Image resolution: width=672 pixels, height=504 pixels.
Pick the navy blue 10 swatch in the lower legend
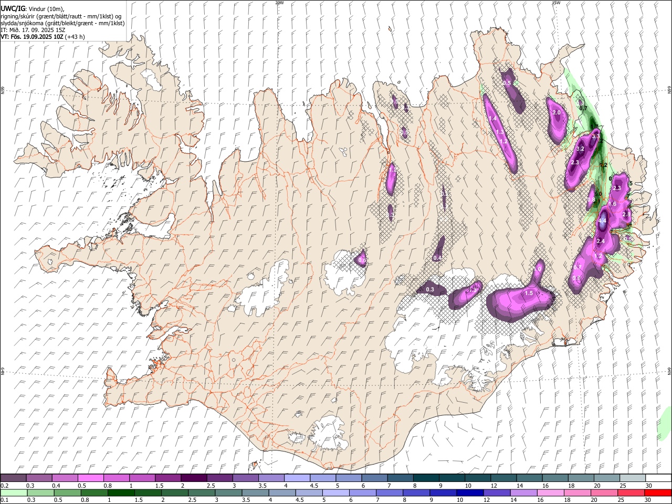coord(469,492)
